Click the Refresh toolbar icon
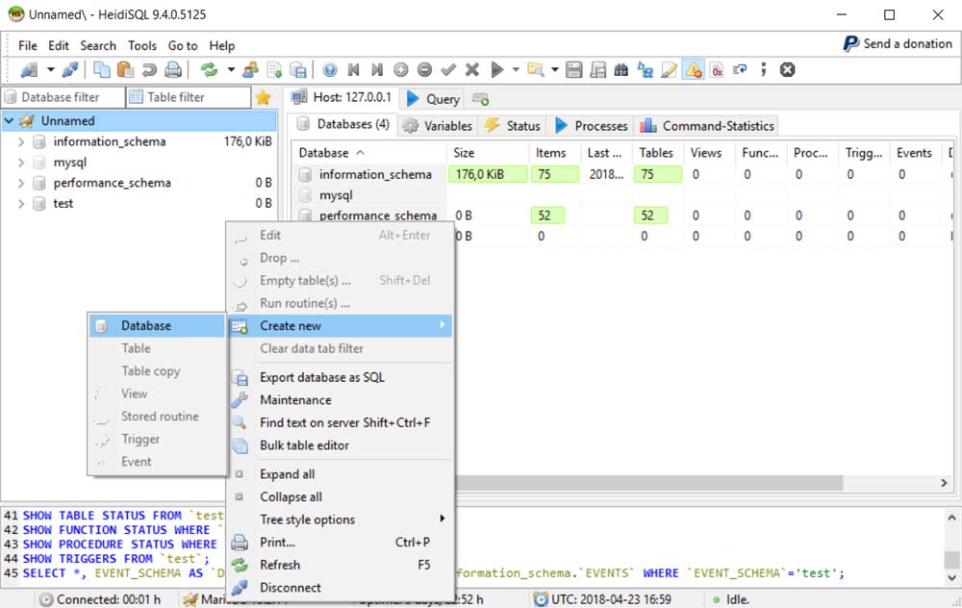Screen dimensions: 962x608 click(x=208, y=70)
